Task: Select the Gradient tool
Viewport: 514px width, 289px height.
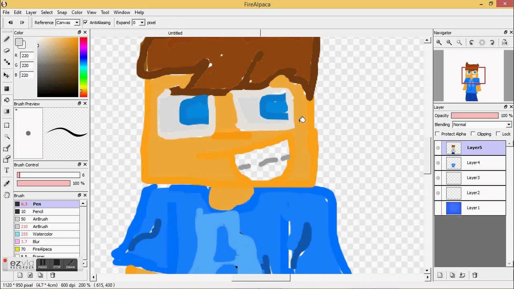Action: tap(6, 111)
